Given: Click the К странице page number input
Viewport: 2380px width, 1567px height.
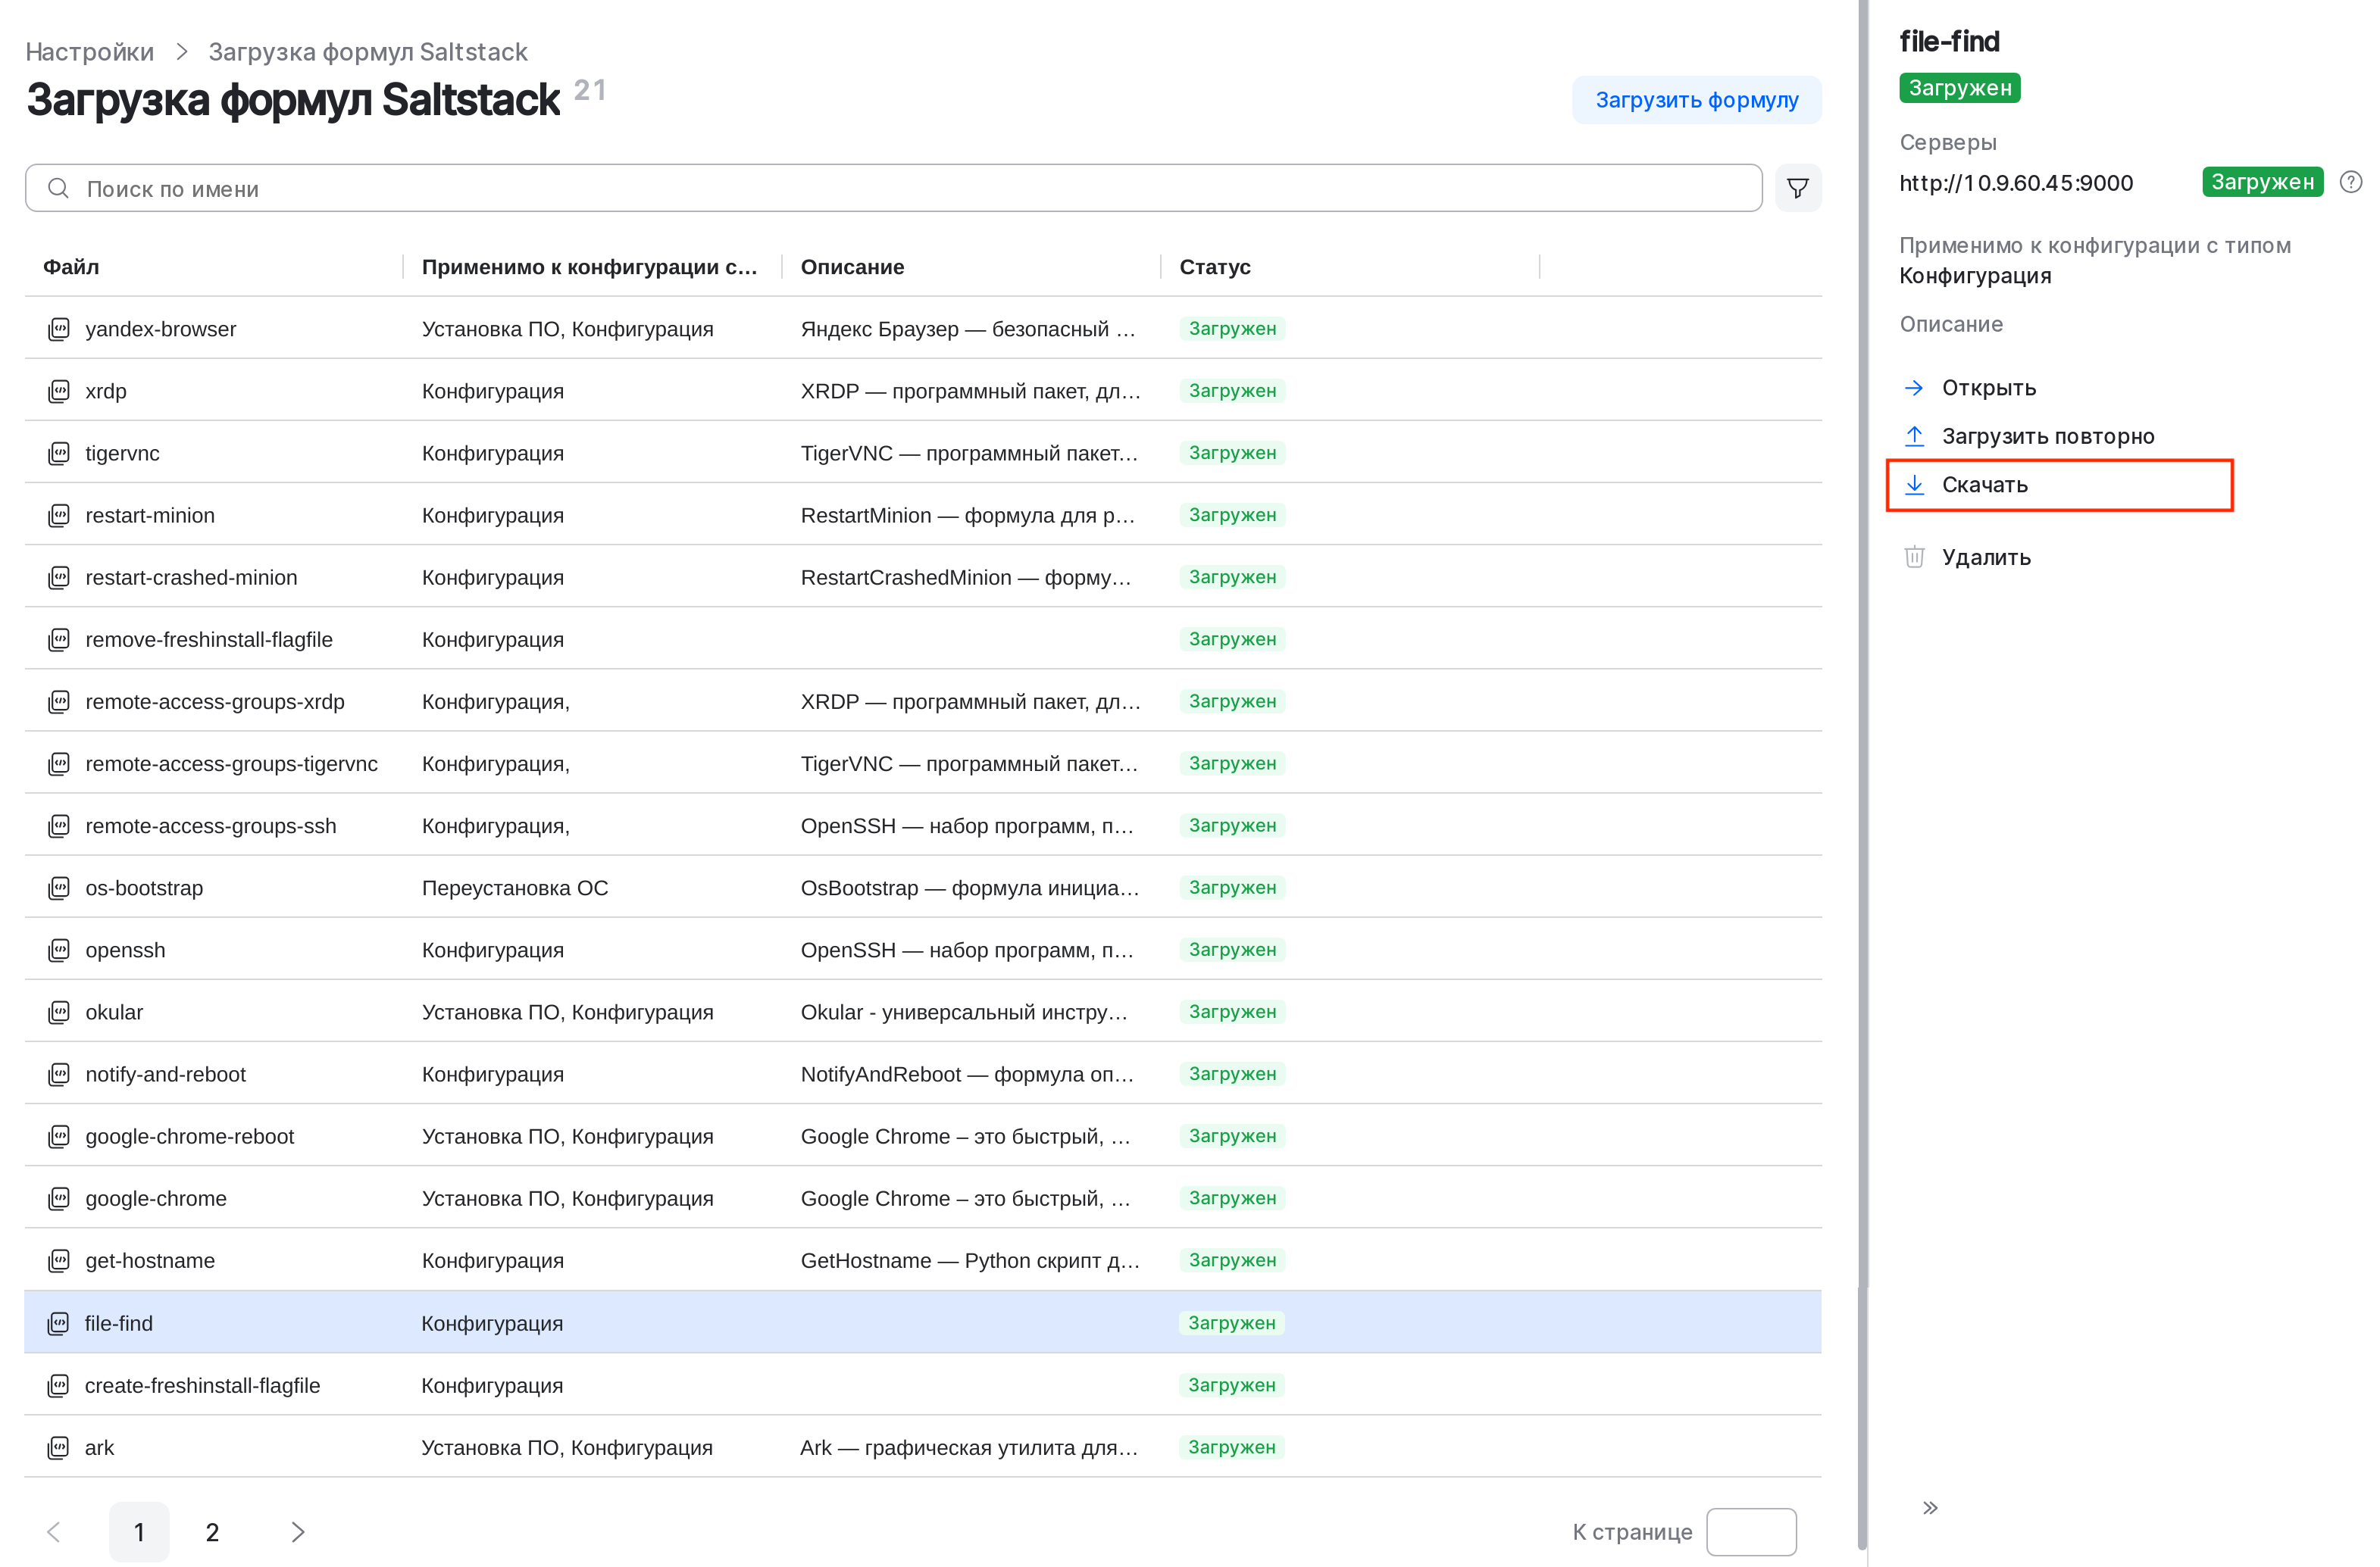Looking at the screenshot, I should pyautogui.click(x=1750, y=1531).
